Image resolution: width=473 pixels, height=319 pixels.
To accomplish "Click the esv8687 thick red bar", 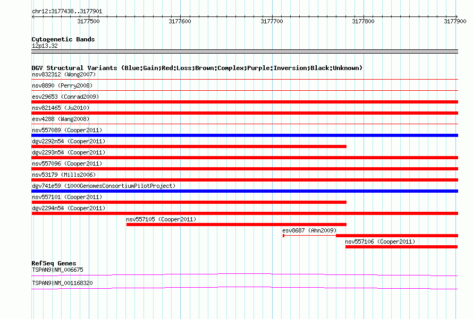I will point(396,236).
